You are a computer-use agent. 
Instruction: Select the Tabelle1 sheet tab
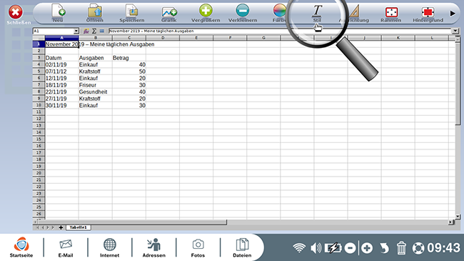tap(78, 227)
